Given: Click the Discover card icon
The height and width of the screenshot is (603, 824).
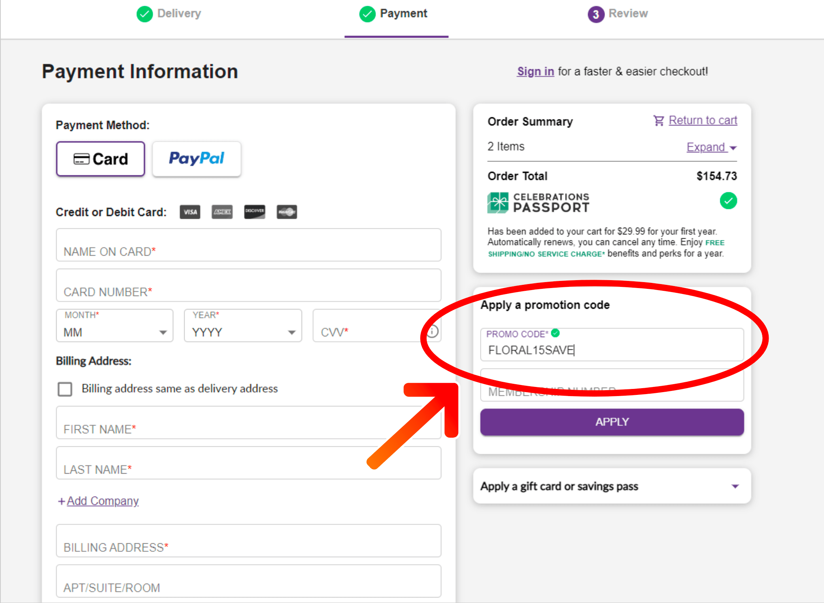Looking at the screenshot, I should pos(255,212).
